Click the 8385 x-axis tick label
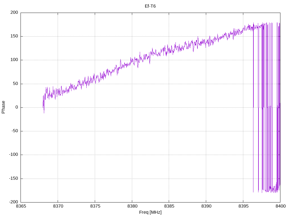Image resolution: width=288 pixels, height=216 pixels. click(x=169, y=206)
